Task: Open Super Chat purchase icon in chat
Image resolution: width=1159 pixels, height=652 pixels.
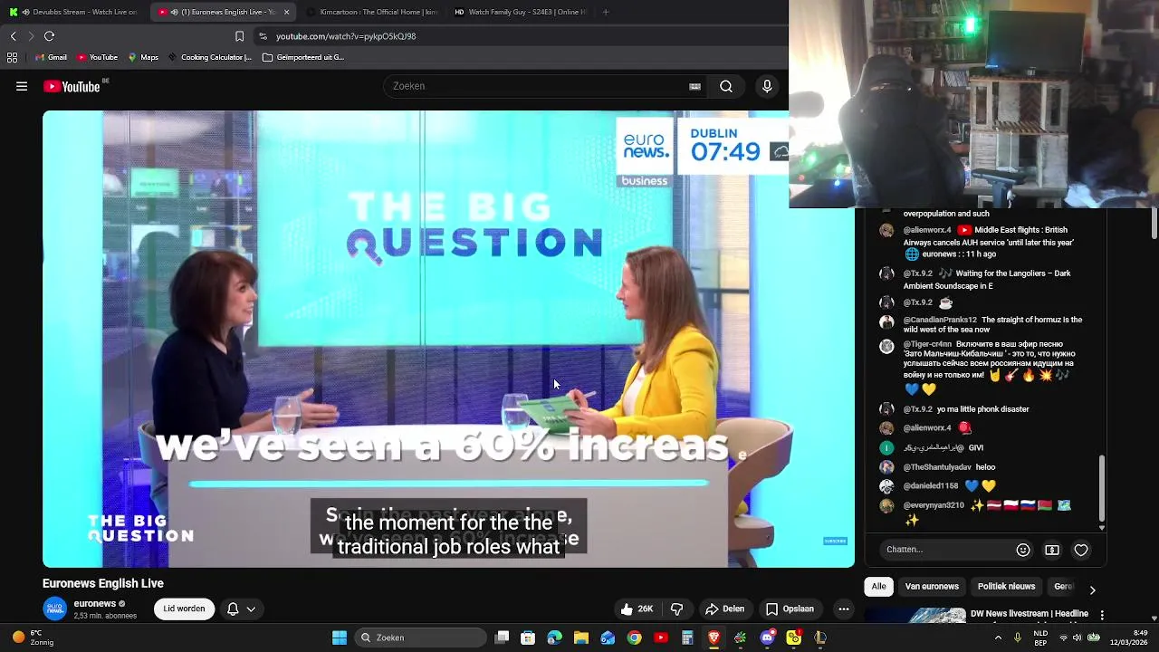Action: click(1052, 550)
